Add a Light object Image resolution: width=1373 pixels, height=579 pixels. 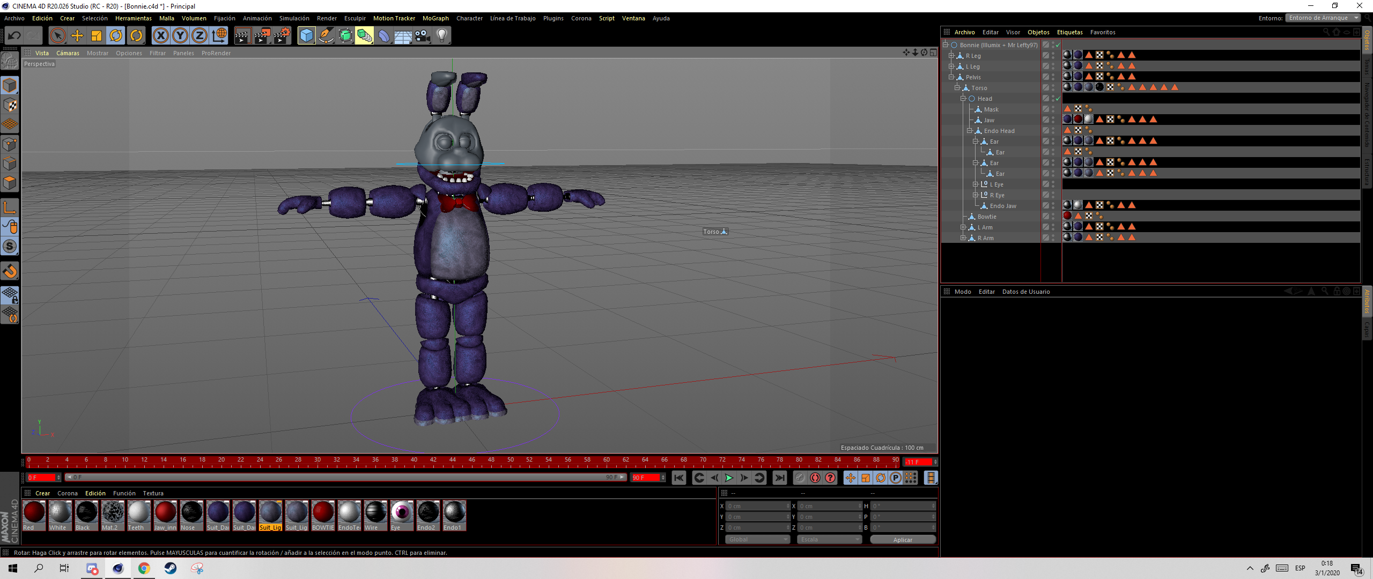click(x=441, y=36)
